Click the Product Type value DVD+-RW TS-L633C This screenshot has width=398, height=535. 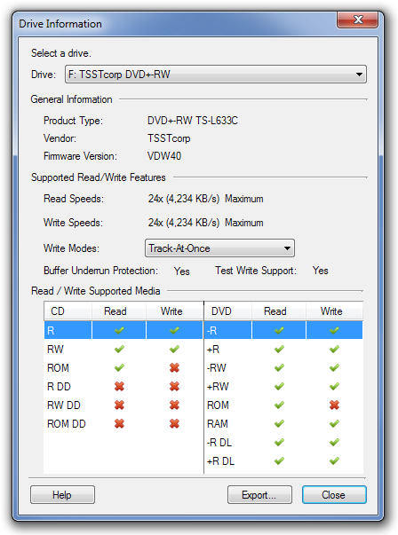pyautogui.click(x=193, y=121)
